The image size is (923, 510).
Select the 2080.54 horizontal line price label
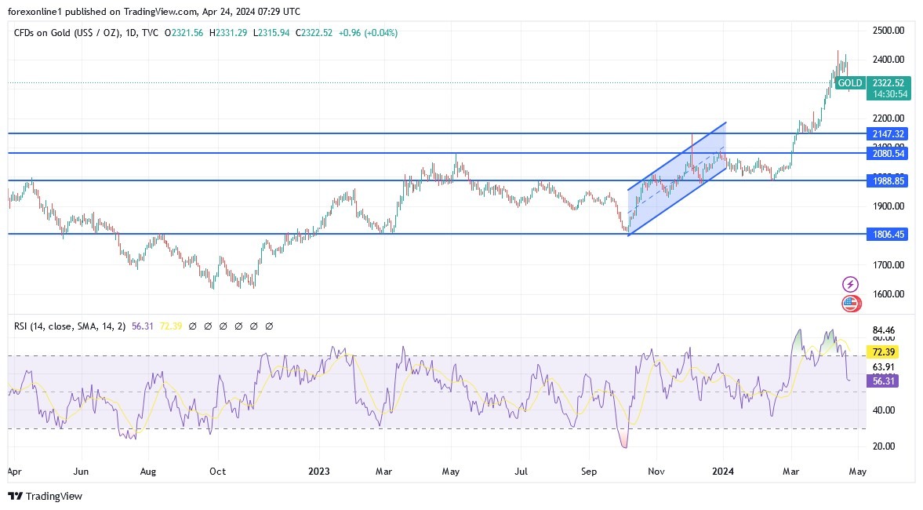[x=888, y=153]
